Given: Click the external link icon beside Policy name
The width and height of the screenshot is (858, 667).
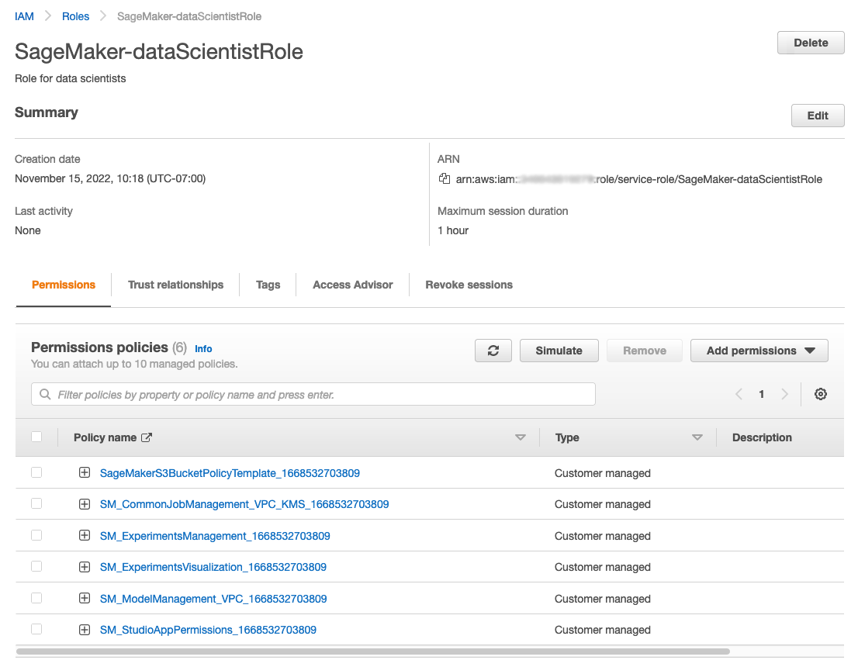Looking at the screenshot, I should coord(147,437).
